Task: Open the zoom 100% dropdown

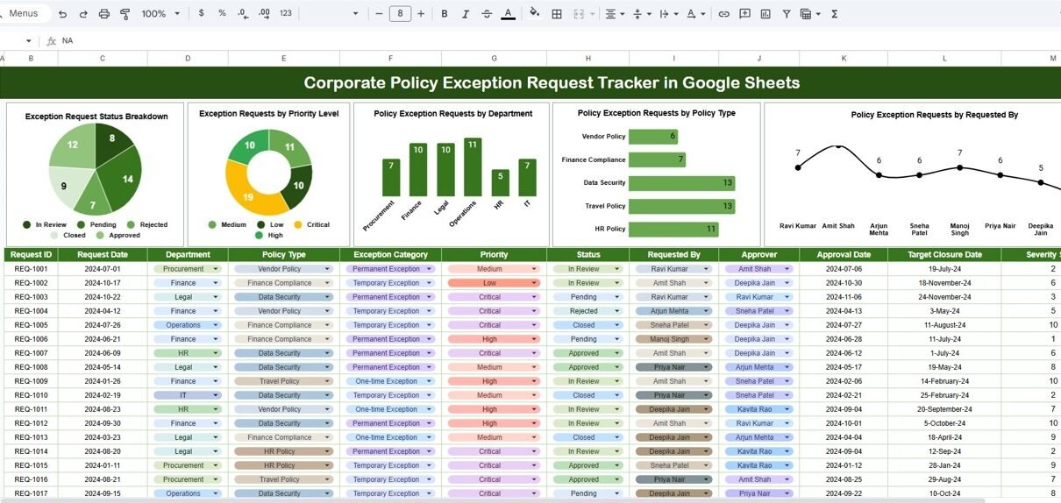Action: (x=160, y=14)
